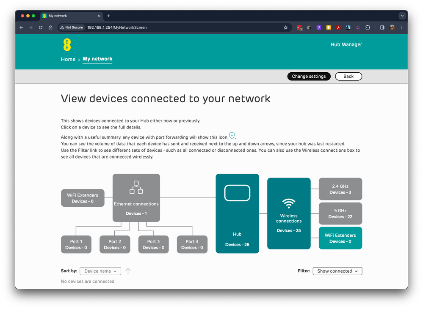The width and height of the screenshot is (423, 309).
Task: Select the My network browser tab
Action: (72, 16)
